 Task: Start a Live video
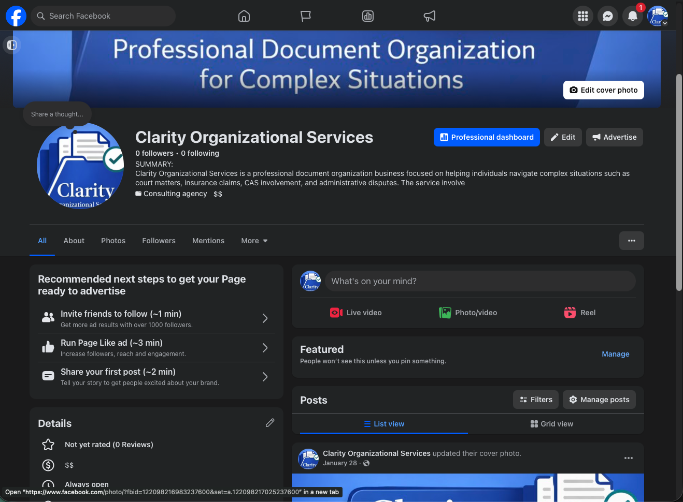355,313
